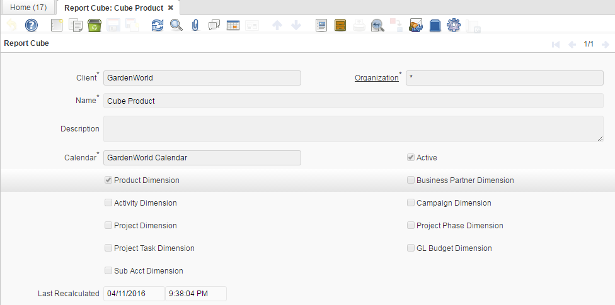Click the Archive cabinet icon
The width and height of the screenshot is (615, 305).
(x=340, y=25)
